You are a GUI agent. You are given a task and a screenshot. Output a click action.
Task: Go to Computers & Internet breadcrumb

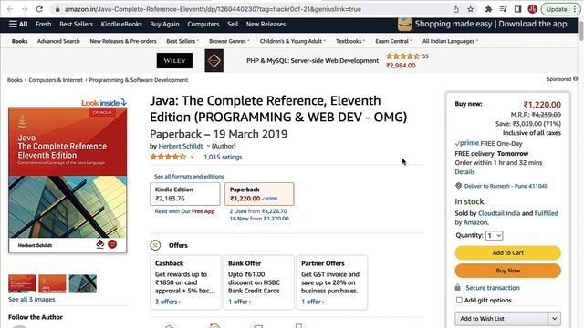click(56, 80)
